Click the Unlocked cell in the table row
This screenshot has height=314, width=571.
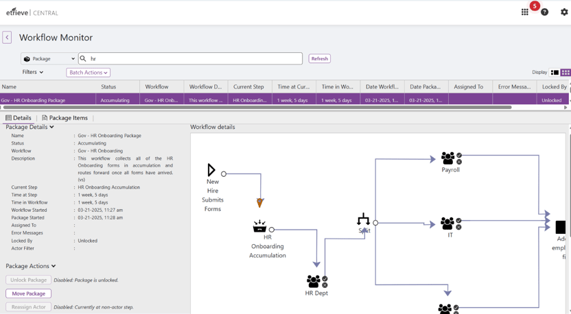point(552,100)
